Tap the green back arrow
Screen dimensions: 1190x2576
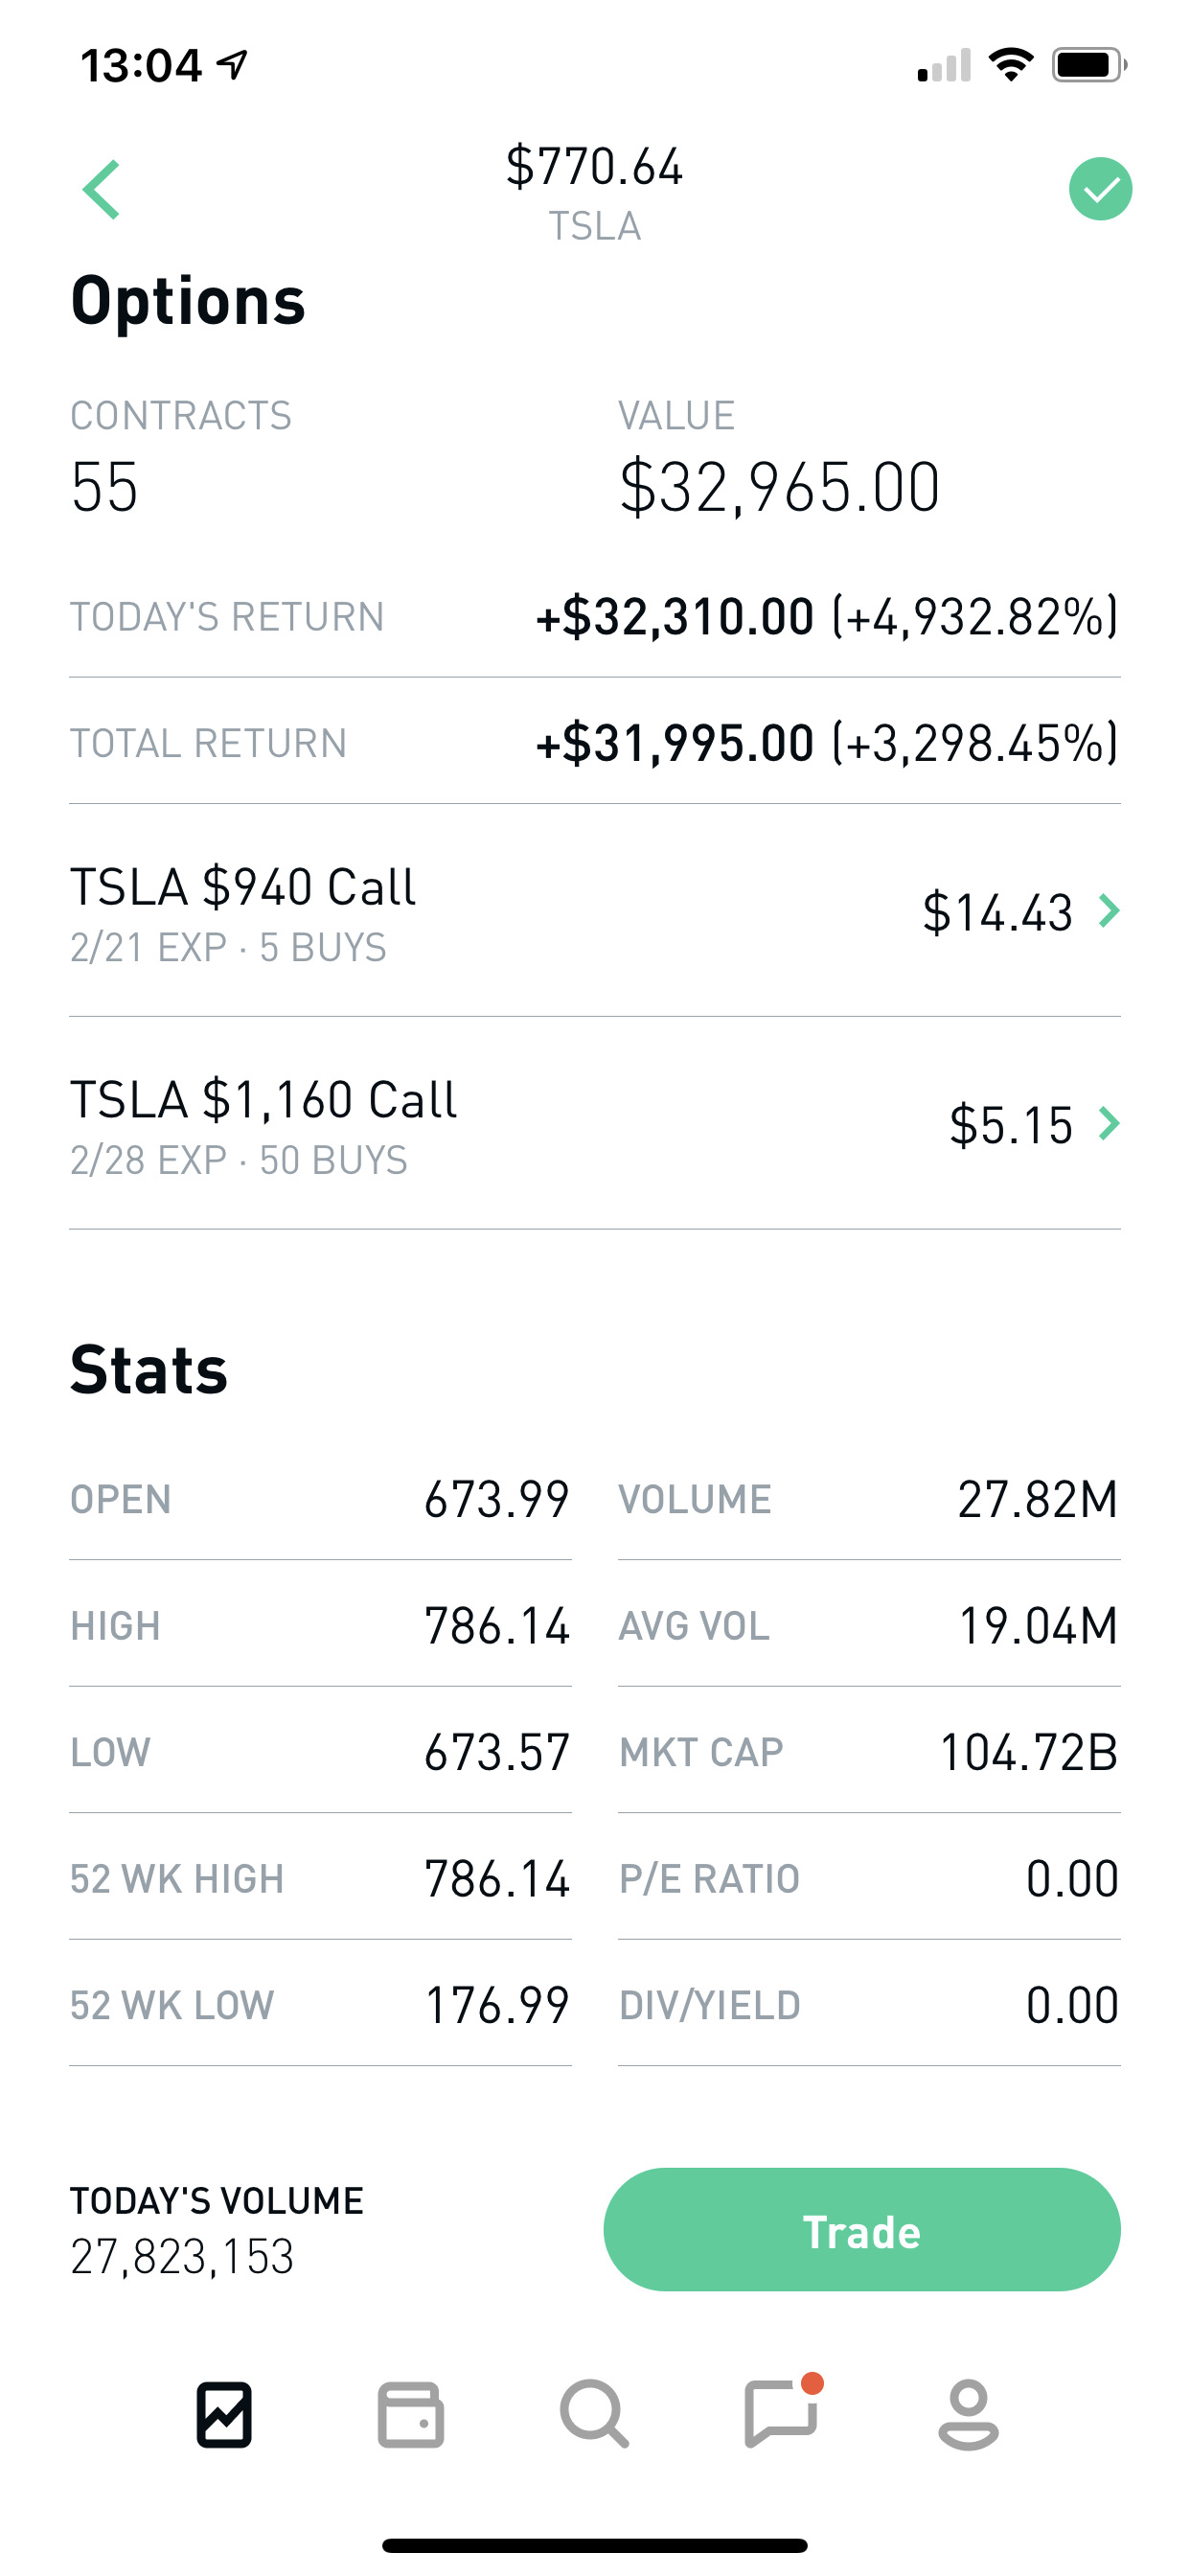tap(102, 189)
